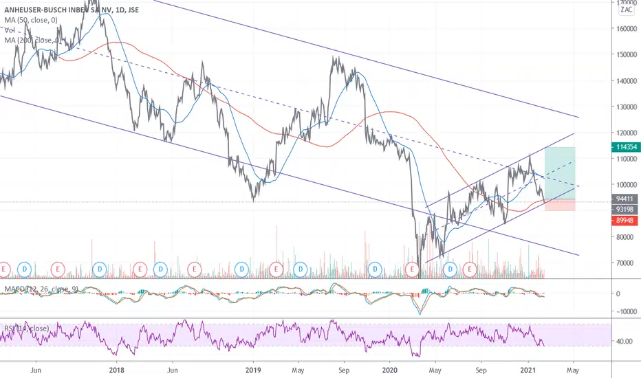Screen dimensions: 641x378
Task: Click the earnings marker just after Jun 2017
Action: [58, 269]
